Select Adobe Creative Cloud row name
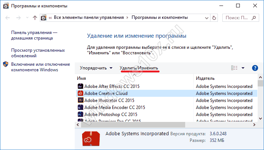This screenshot has width=264, height=150. [106, 93]
